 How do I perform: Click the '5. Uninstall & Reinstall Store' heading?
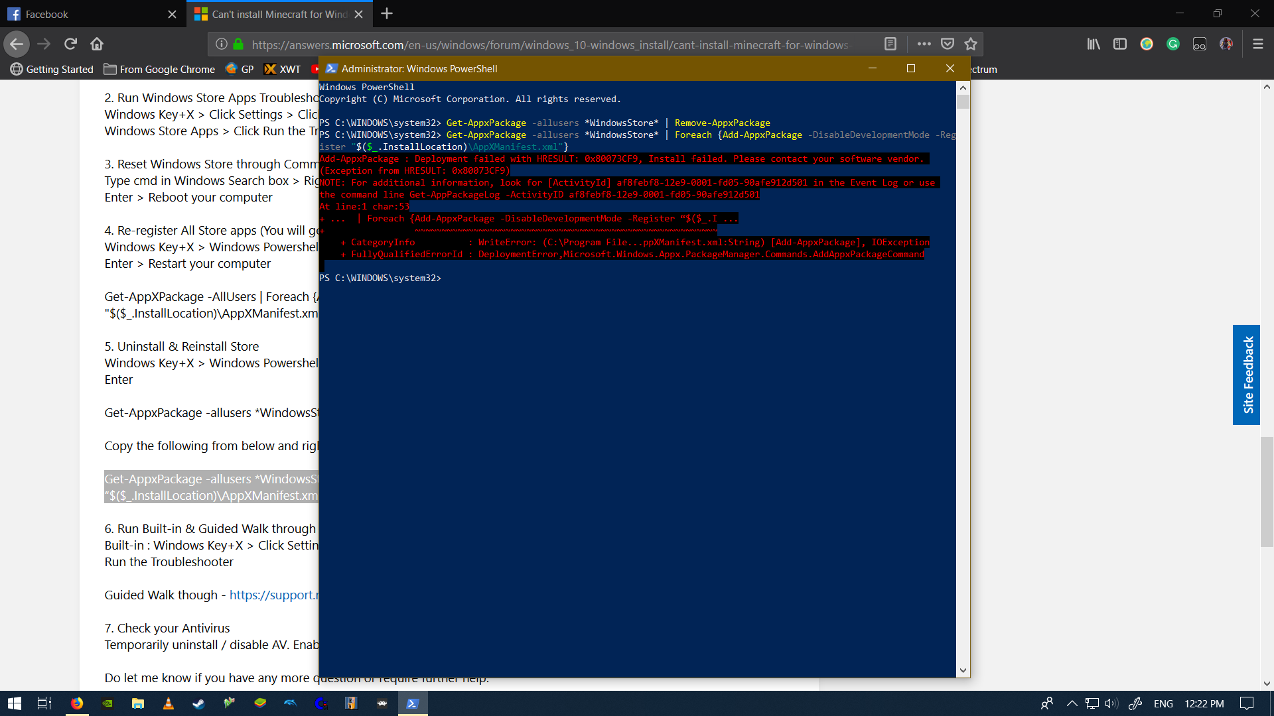point(181,346)
